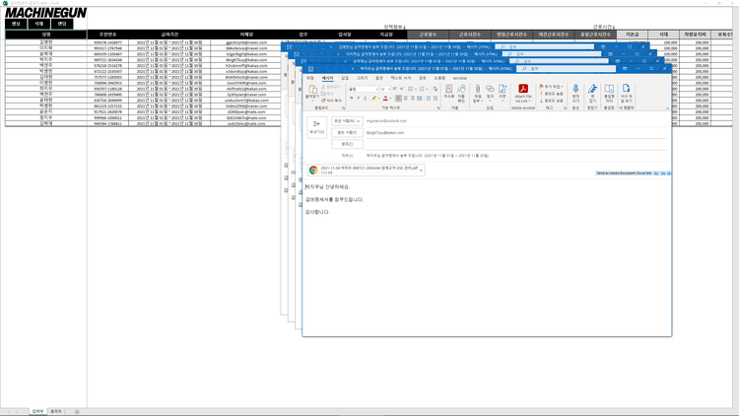Screen dimensions: 739x416
Task: Click the To address field with kakao.com email
Action: point(516,133)
